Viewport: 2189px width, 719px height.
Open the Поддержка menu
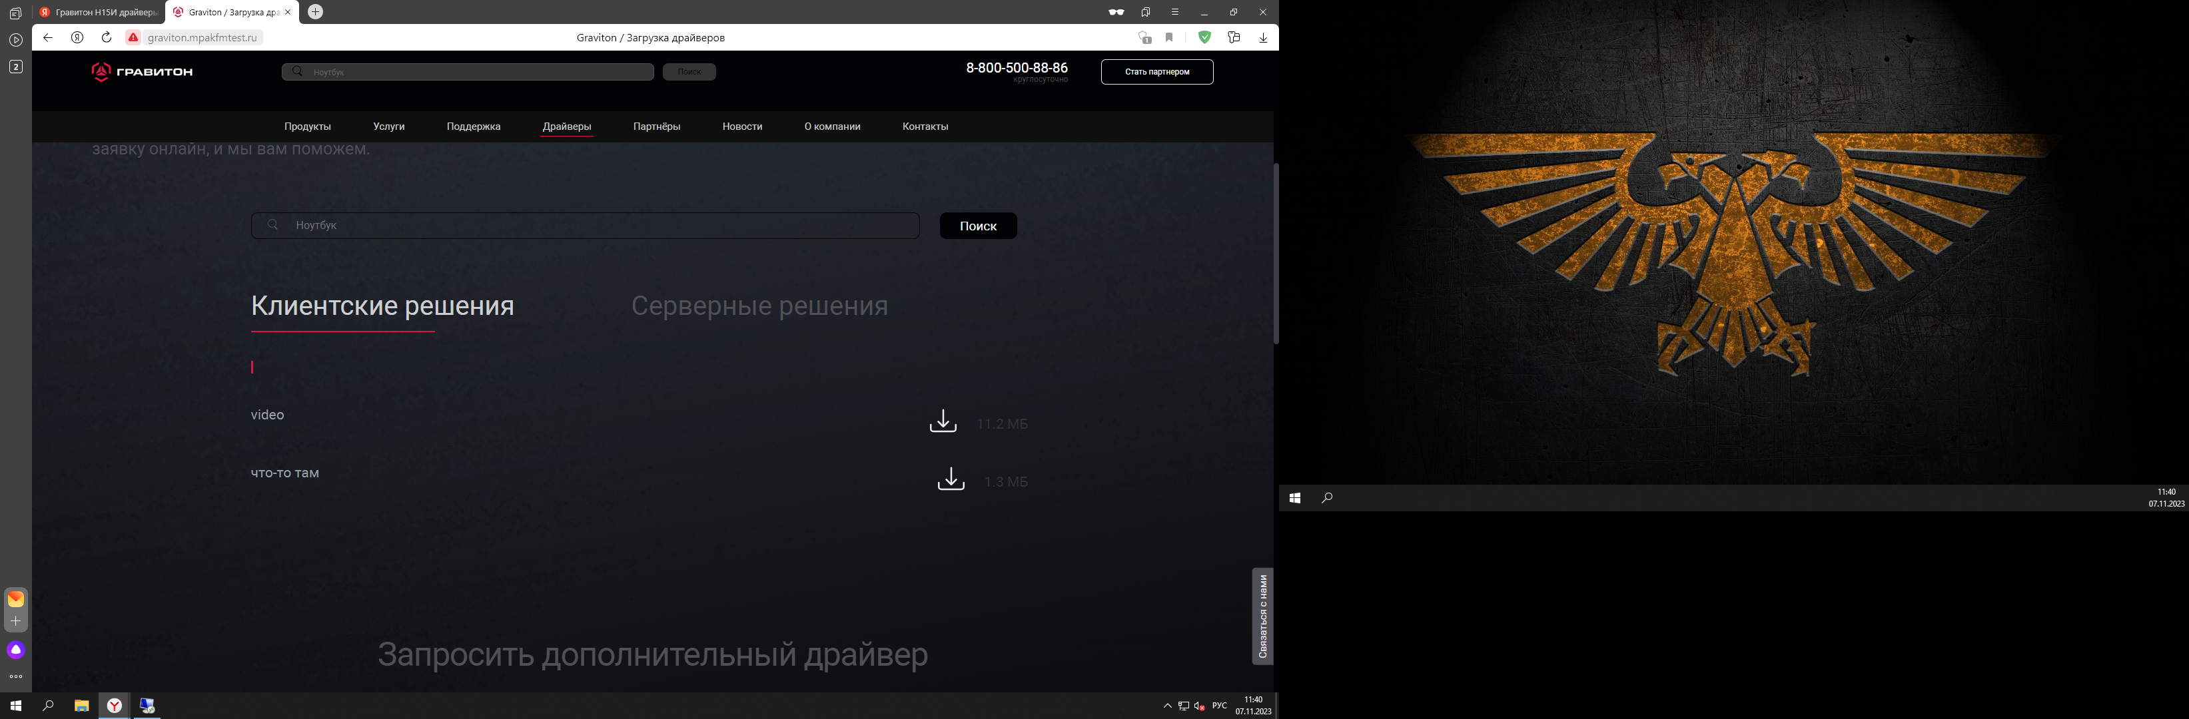(474, 126)
